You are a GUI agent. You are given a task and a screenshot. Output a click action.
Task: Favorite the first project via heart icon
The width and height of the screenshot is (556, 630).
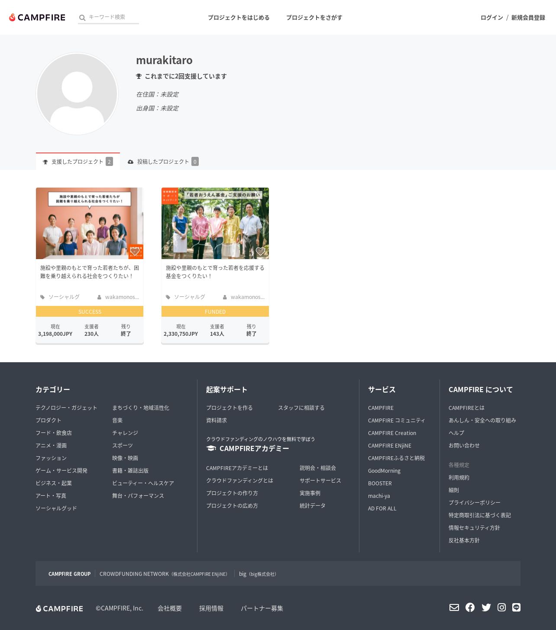[135, 251]
